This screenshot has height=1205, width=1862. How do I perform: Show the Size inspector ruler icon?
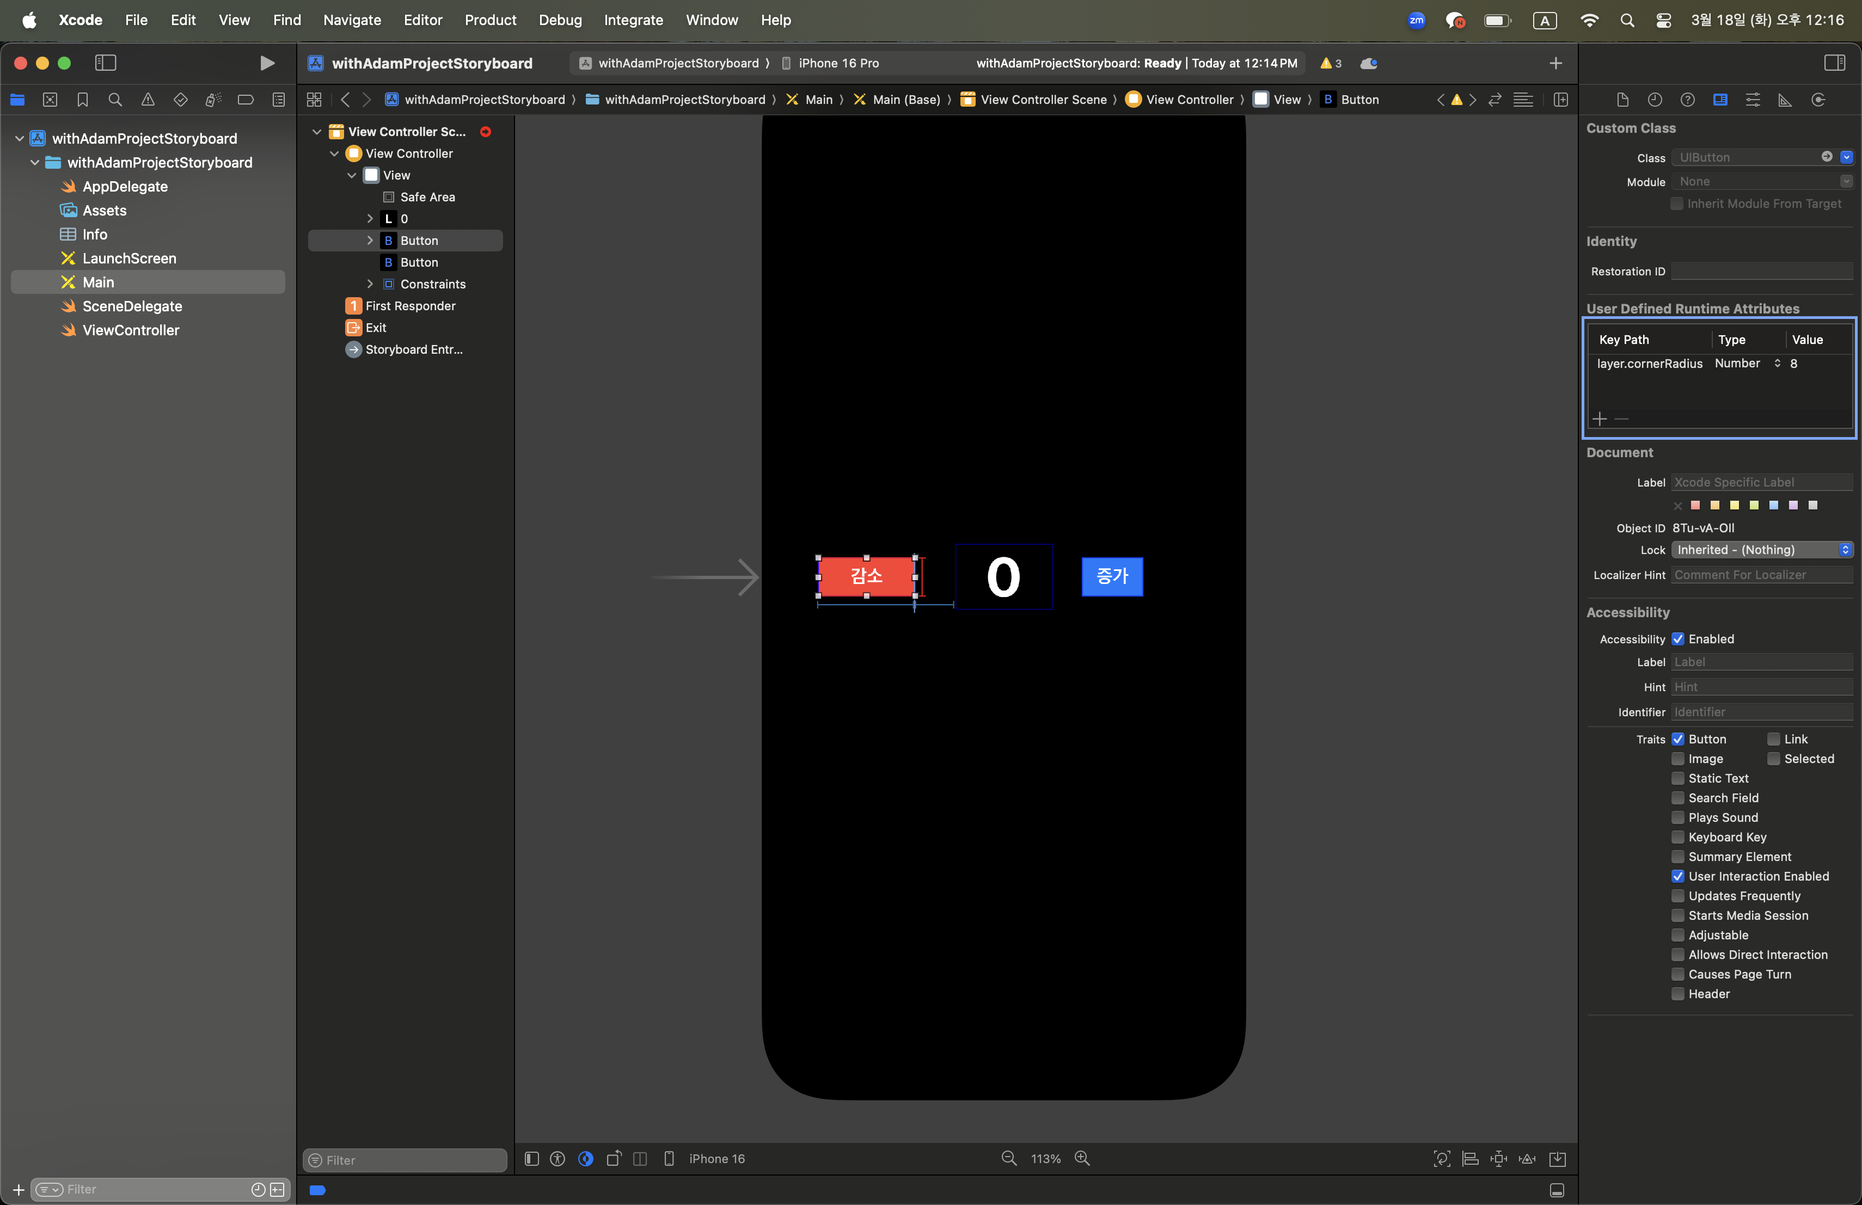point(1785,99)
